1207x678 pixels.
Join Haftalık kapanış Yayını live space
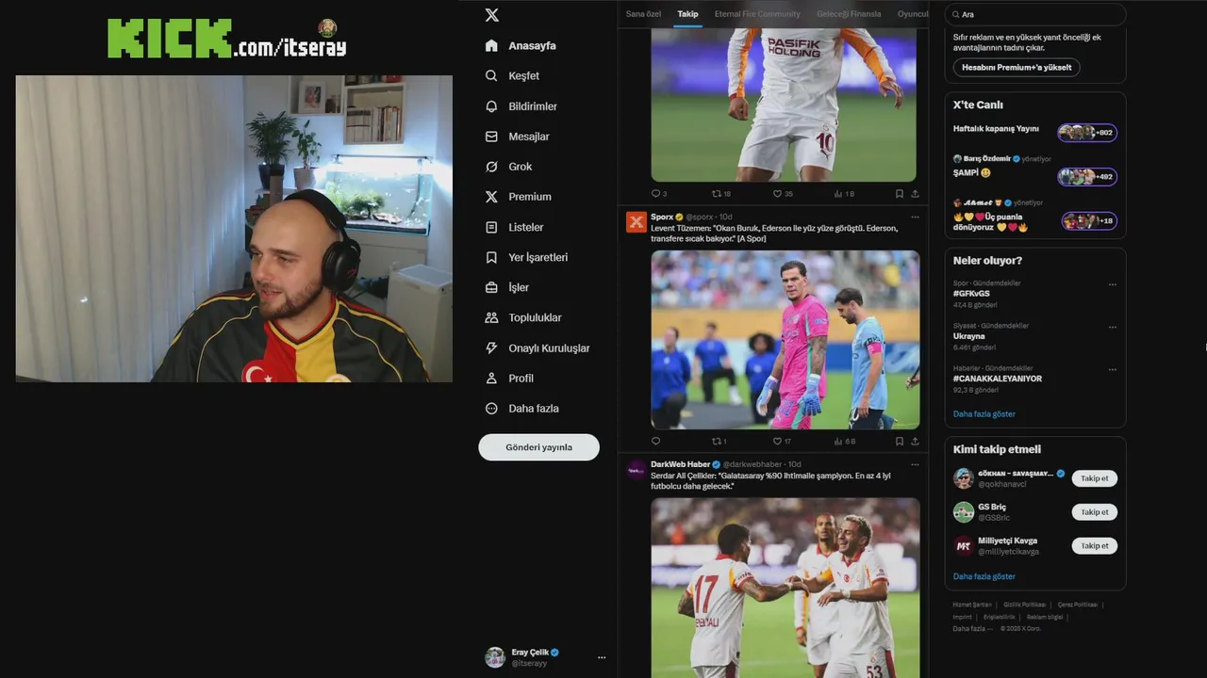(x=1035, y=132)
